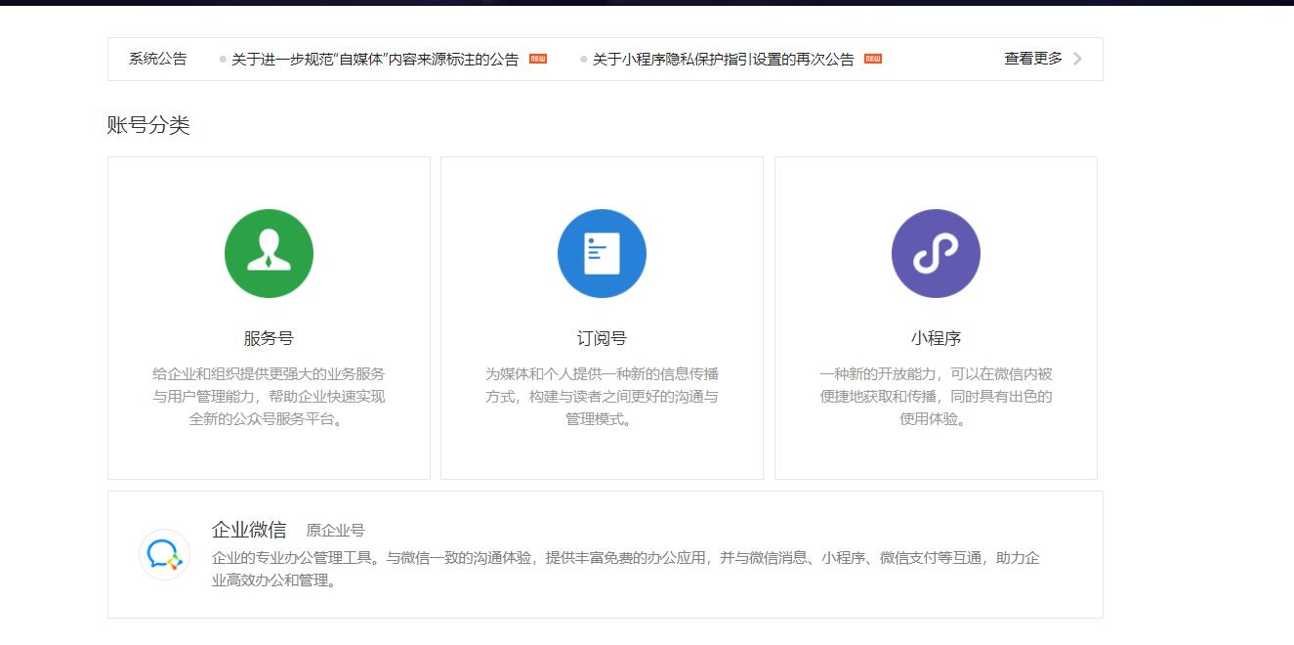Select the 小程序 card title

click(x=936, y=338)
